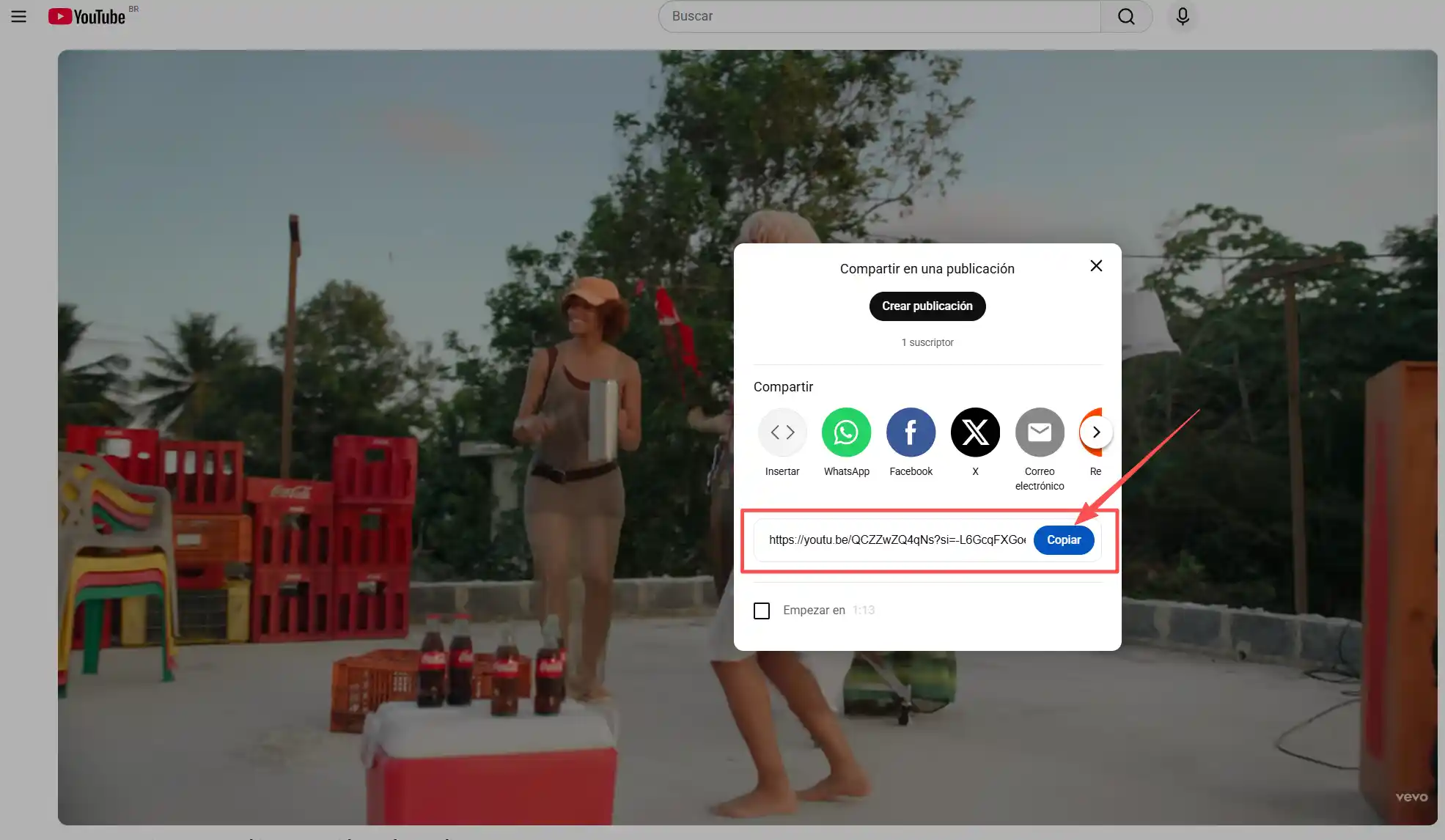Share via Facebook icon
This screenshot has height=840, width=1445.
(911, 432)
